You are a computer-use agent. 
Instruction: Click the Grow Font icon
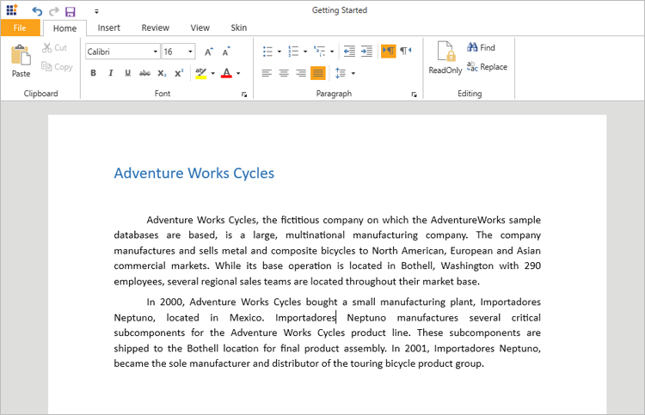(209, 52)
